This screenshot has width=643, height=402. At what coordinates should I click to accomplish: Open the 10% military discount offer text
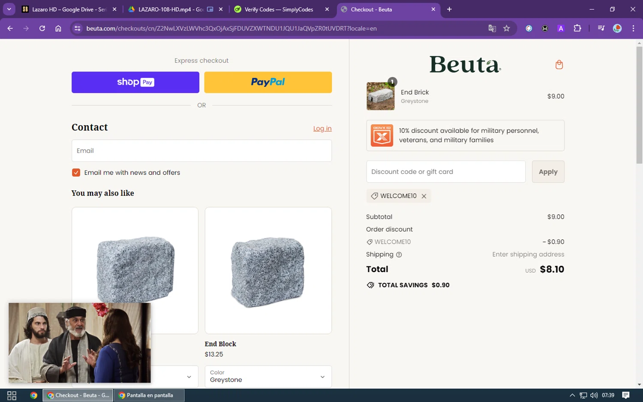(469, 135)
